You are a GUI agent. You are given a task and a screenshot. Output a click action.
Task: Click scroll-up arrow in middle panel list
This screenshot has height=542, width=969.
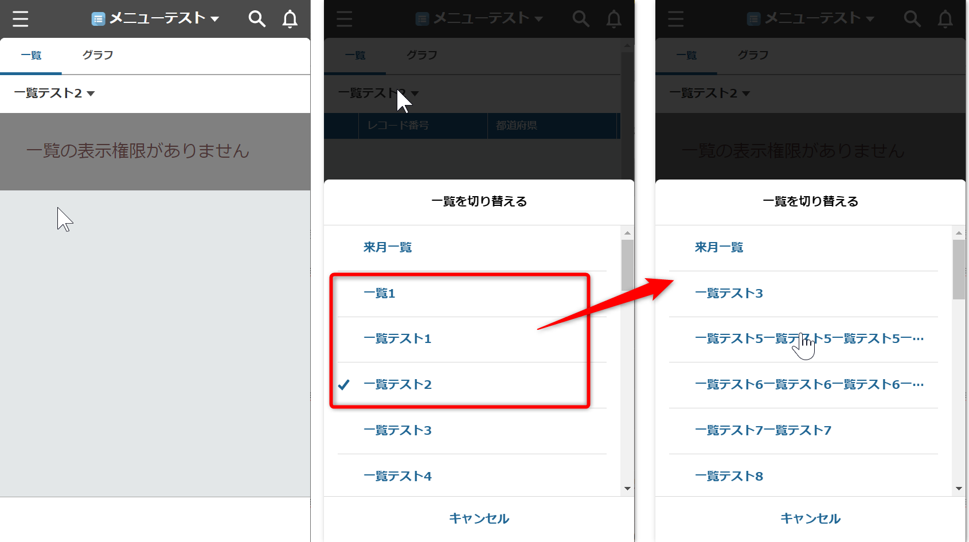click(627, 233)
